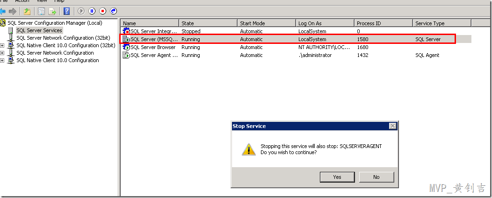Click the Stopped state cell
492x198 pixels.
[191, 31]
